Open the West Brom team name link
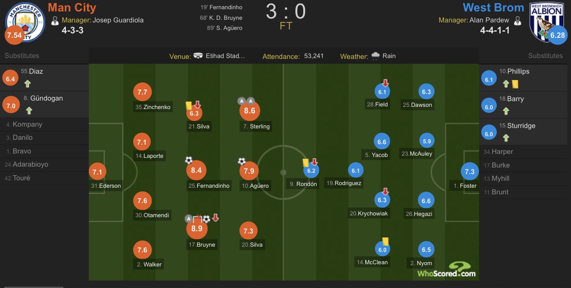 pos(493,7)
